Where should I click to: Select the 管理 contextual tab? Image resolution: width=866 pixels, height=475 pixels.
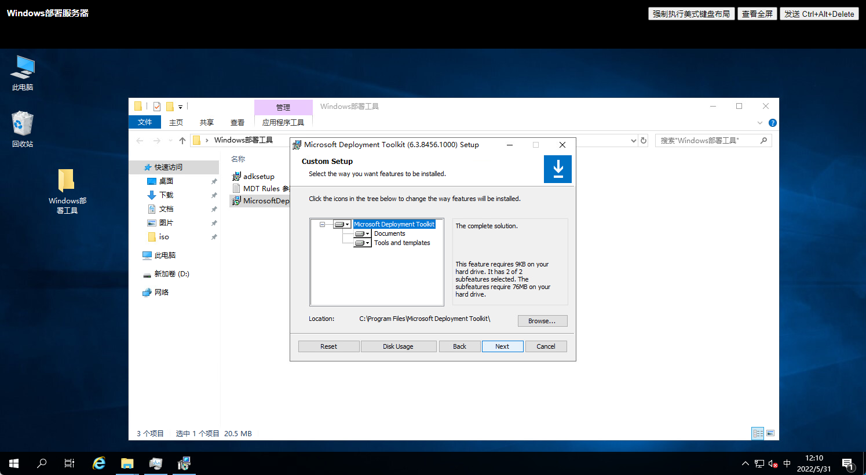(283, 107)
